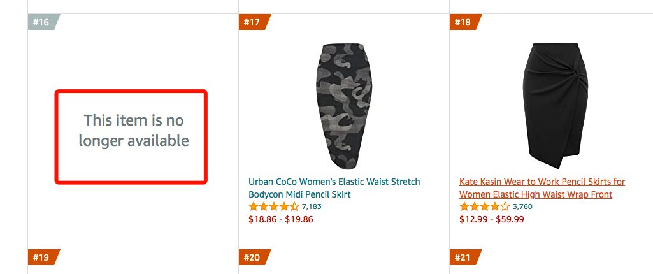Click the "This item is no longer available" notice
The height and width of the screenshot is (274, 653).
pos(133,130)
